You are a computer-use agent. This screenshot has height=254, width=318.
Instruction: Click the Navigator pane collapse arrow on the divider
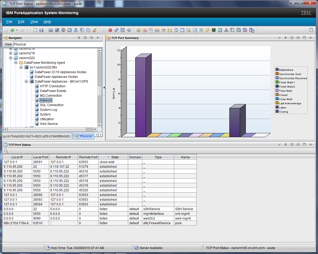coord(104,88)
